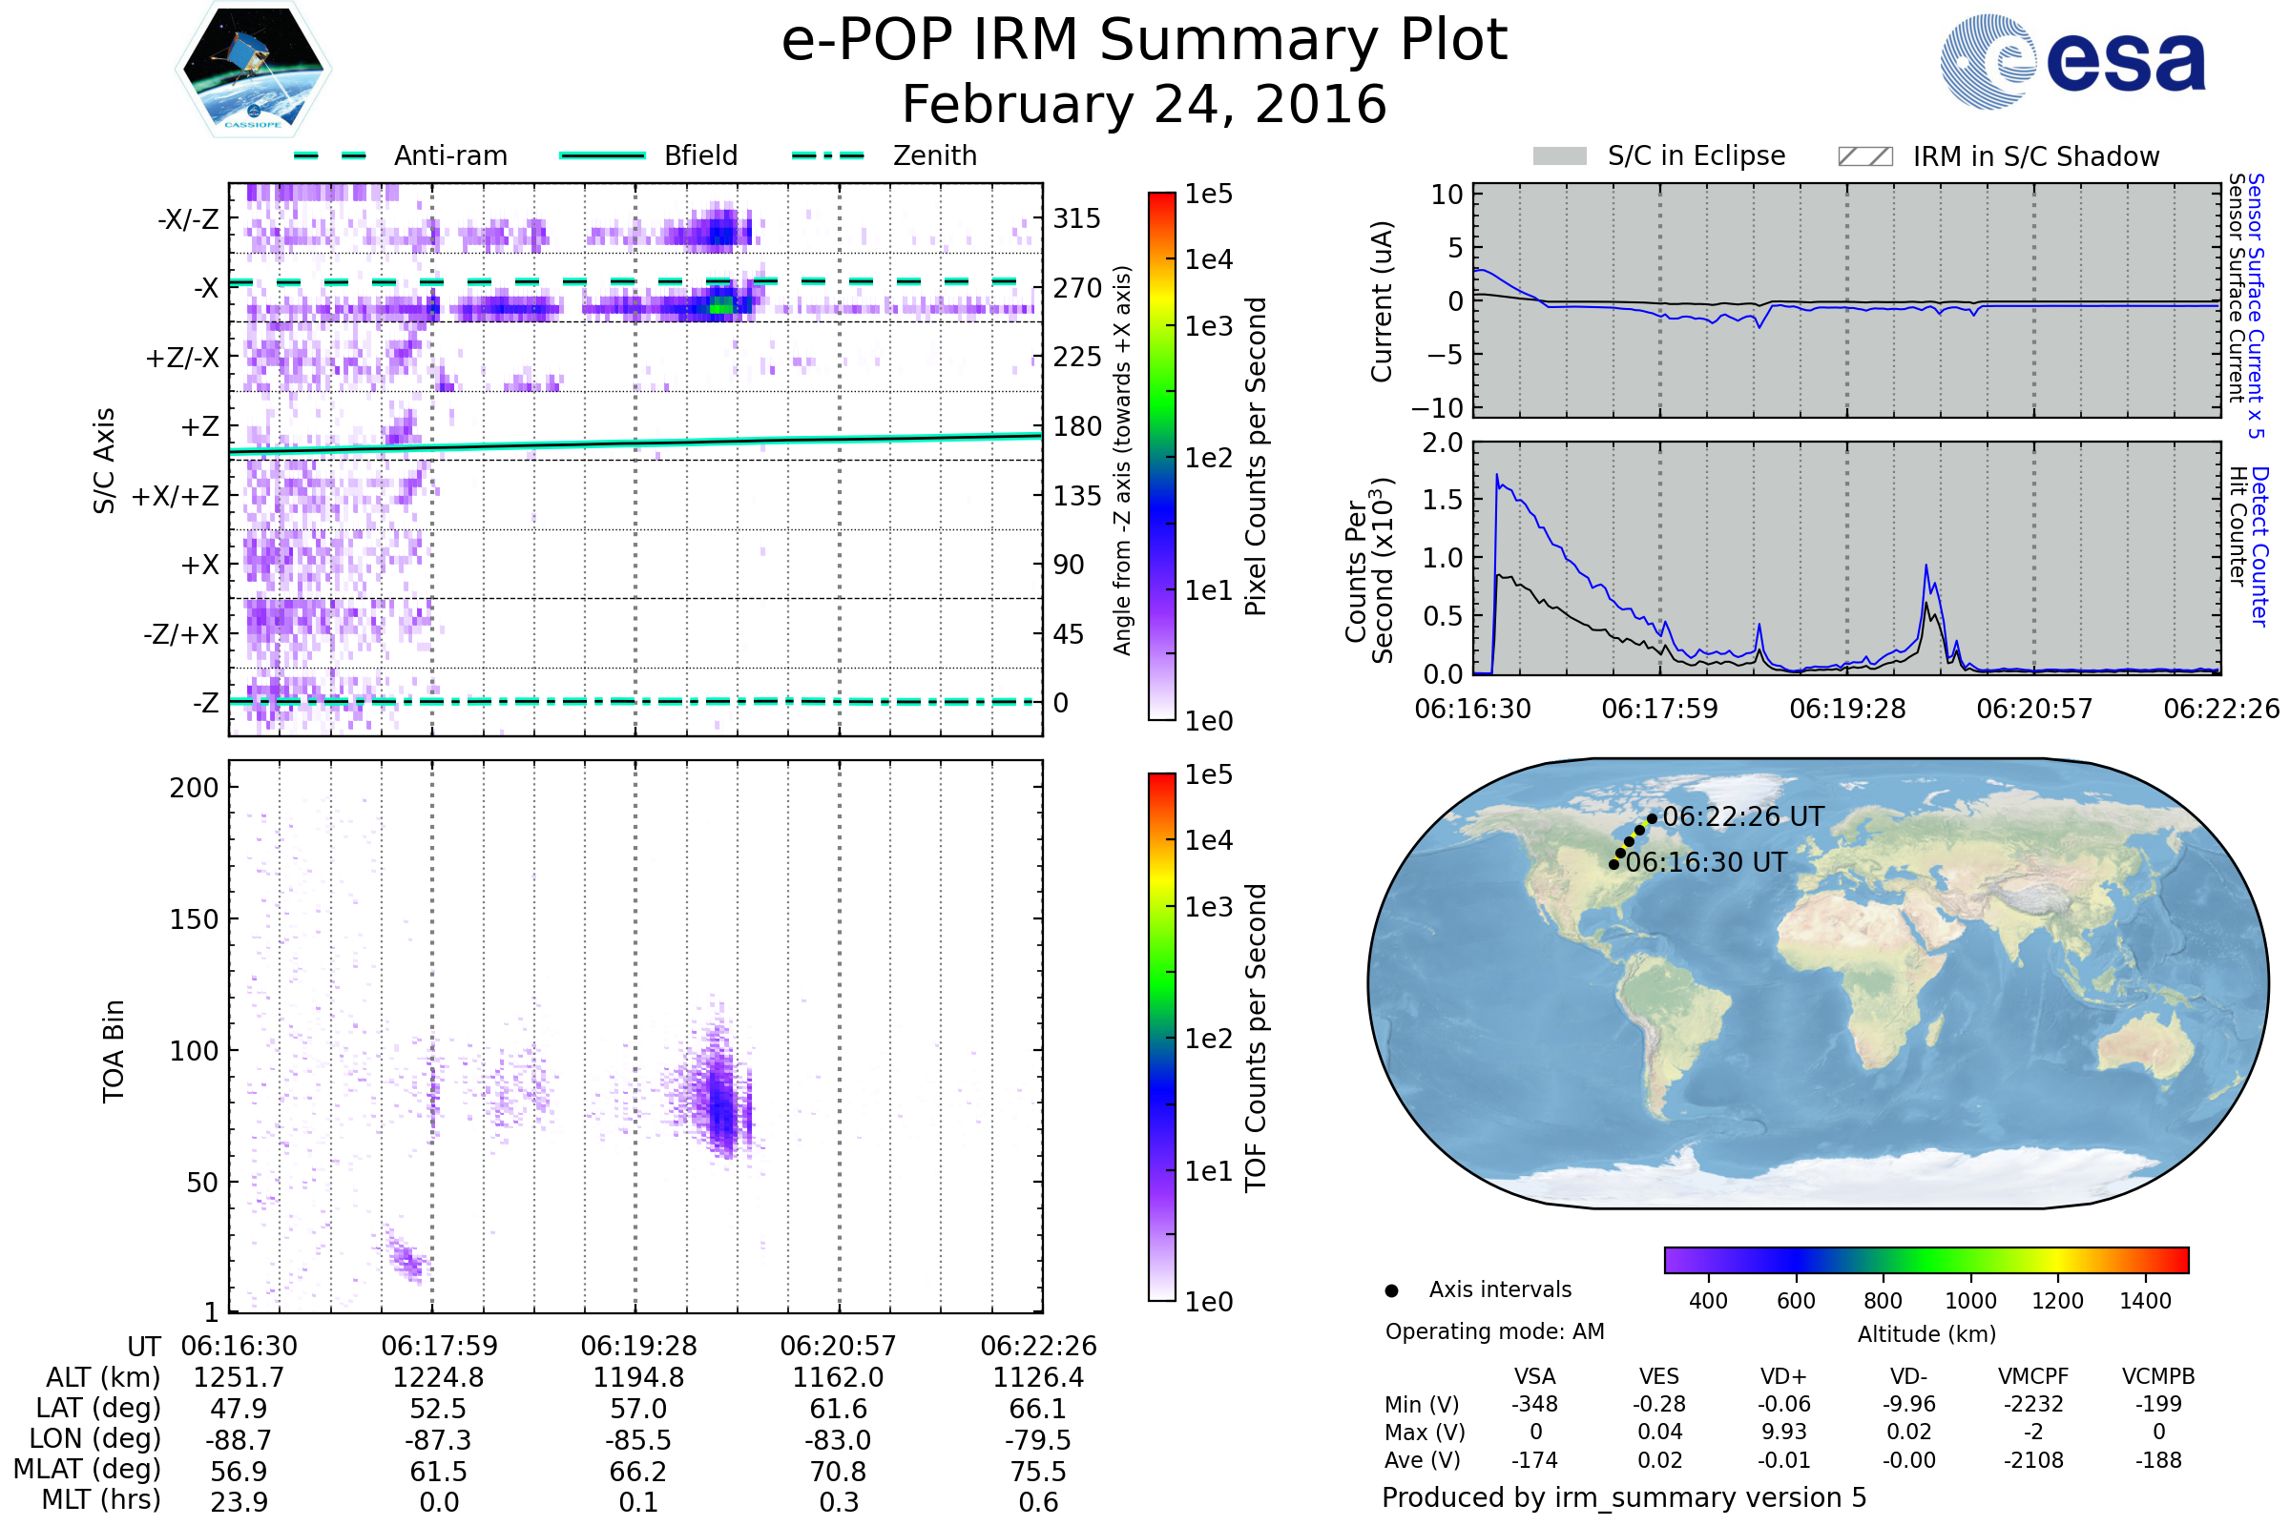The height and width of the screenshot is (1526, 2290).
Task: Click the 06:16:30 UT map track point
Action: (x=1613, y=864)
